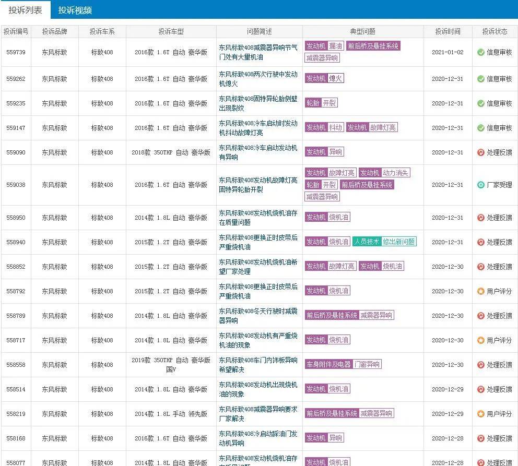Click the model 2019款 350THP 自动 豪华版 国V
This screenshot has height=466, width=518.
pyautogui.click(x=171, y=365)
